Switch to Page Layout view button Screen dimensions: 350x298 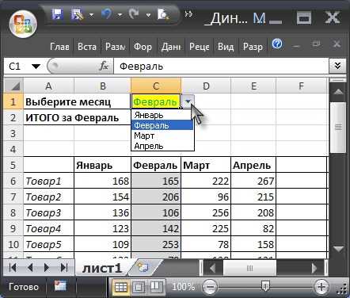pyautogui.click(x=139, y=287)
